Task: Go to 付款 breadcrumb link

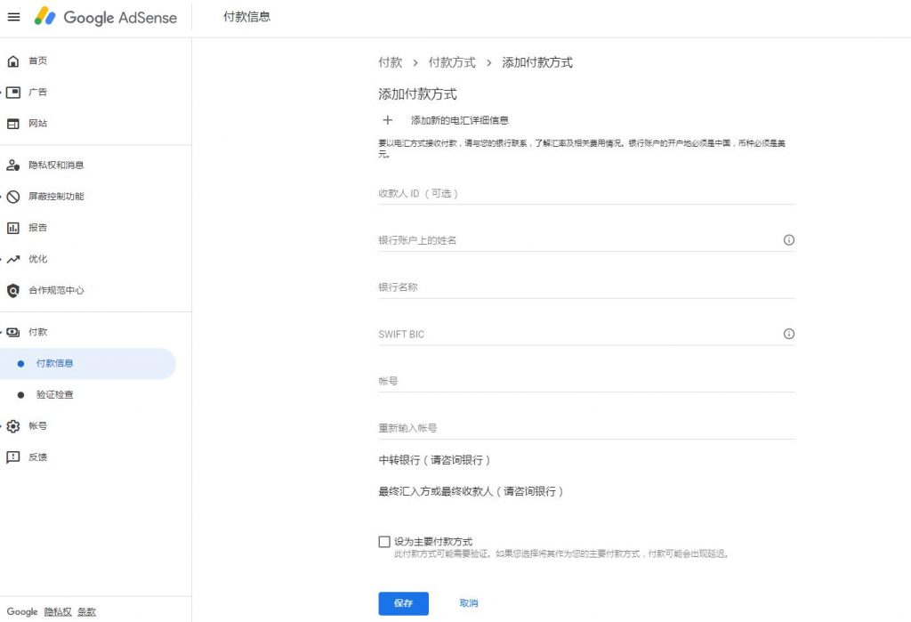Action: tap(390, 63)
